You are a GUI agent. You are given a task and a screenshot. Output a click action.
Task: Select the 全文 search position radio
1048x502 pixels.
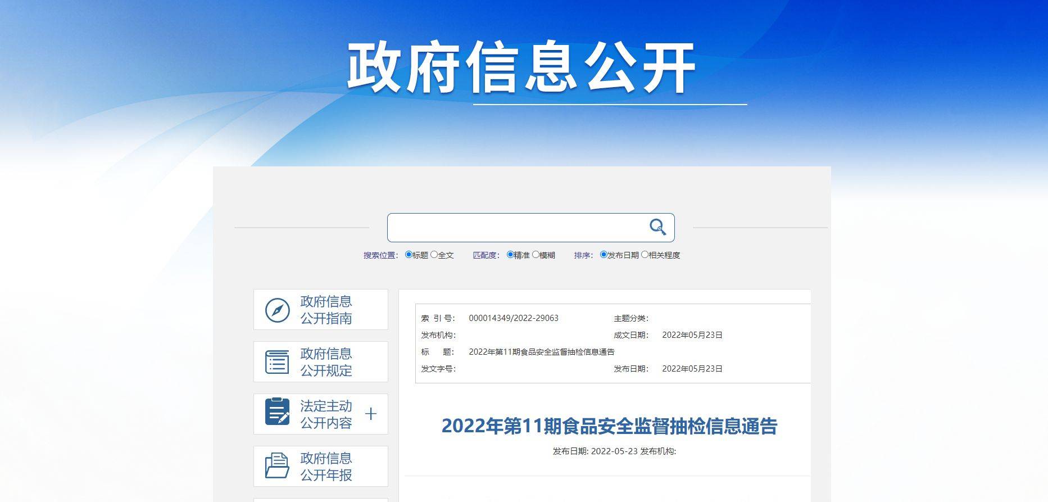click(434, 255)
